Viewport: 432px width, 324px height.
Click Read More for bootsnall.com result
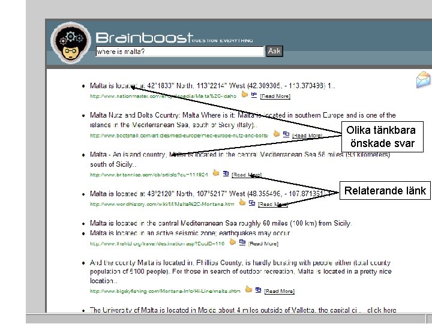pos(307,136)
